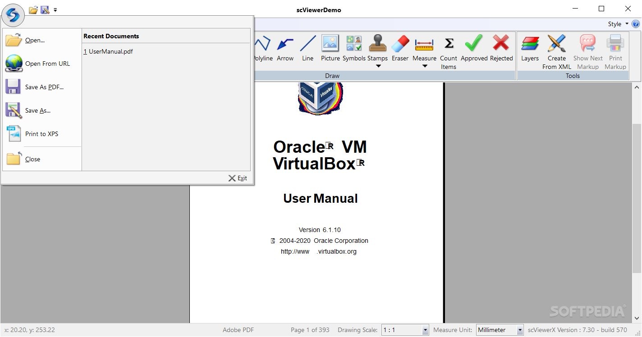Open the Layers tool

coord(530,49)
